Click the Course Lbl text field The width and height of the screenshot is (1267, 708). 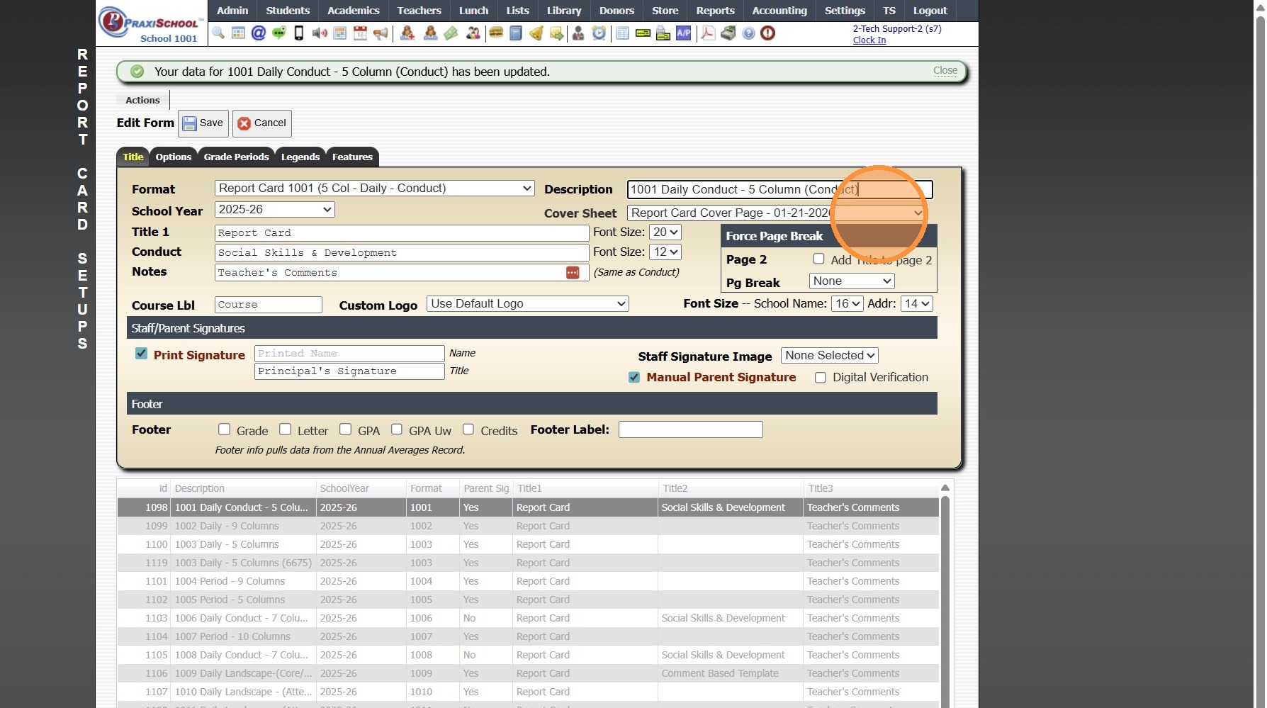pos(269,305)
